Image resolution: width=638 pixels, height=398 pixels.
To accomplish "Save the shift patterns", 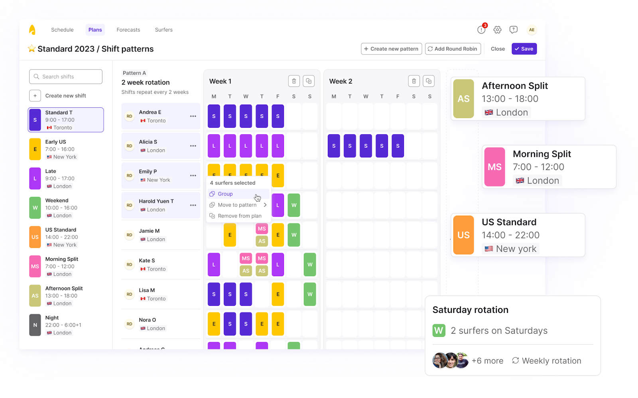I will (524, 49).
